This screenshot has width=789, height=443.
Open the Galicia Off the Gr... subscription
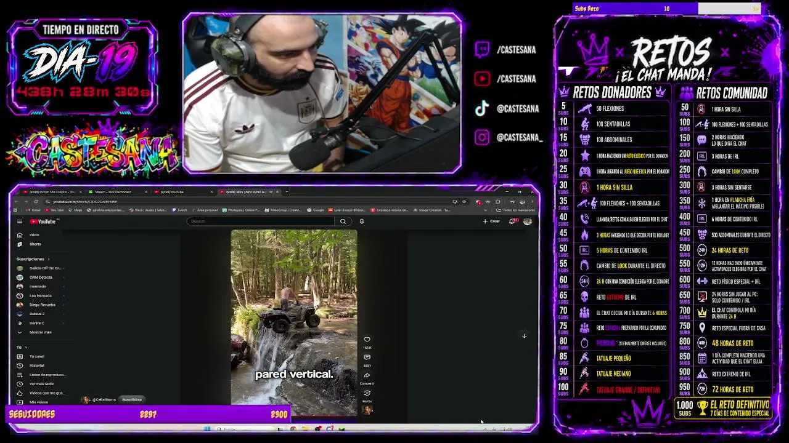(x=40, y=268)
